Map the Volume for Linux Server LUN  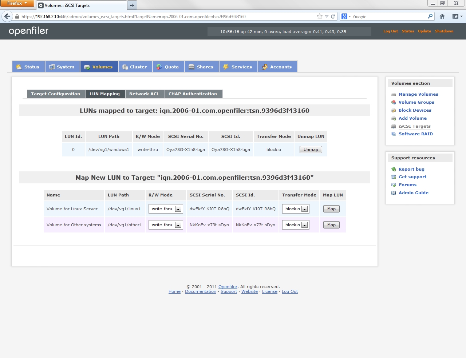coord(331,209)
